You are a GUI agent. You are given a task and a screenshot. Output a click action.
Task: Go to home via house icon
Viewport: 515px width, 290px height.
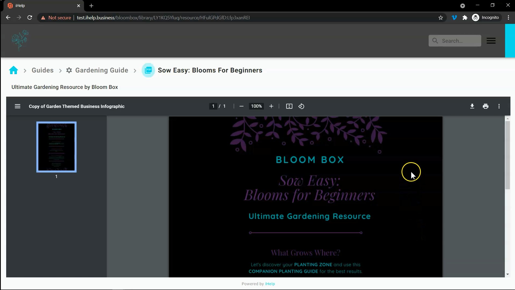(13, 70)
